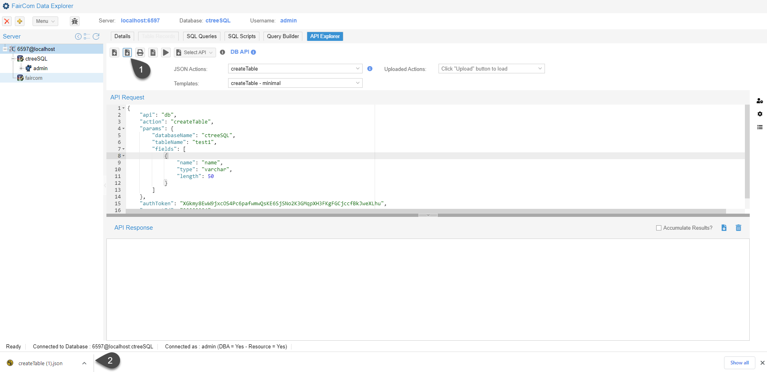
Task: Click the splitter handle between request and response
Action: [428, 215]
